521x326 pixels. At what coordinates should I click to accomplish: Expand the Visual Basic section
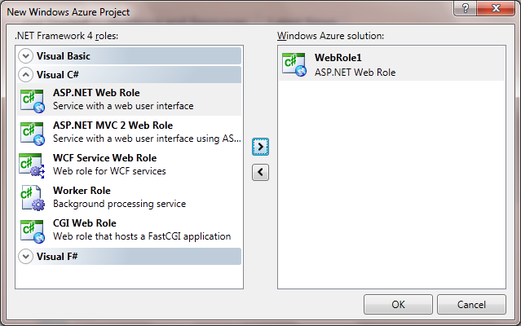pos(26,56)
